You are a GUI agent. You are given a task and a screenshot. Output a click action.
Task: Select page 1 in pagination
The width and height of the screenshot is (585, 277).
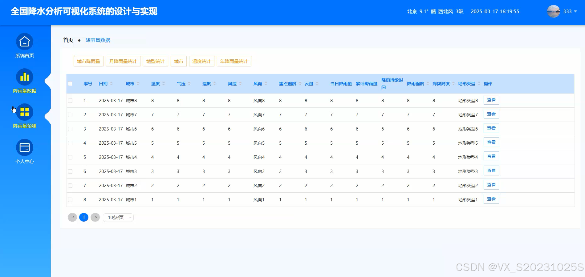point(84,217)
